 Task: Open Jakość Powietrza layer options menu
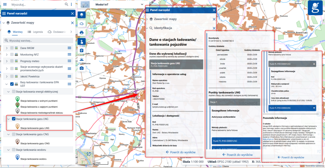70,76
